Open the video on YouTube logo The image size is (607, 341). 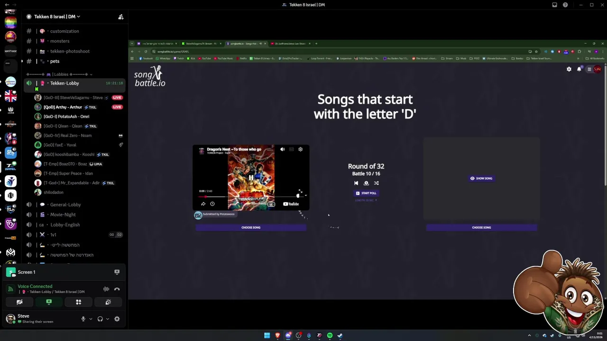[291, 204]
